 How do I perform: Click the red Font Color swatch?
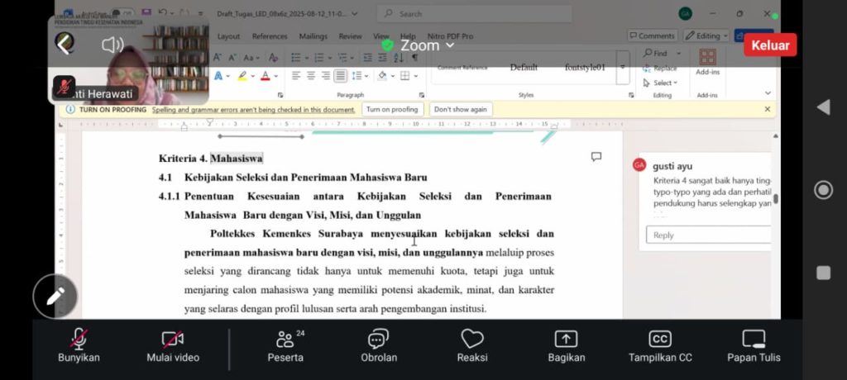[x=266, y=75]
